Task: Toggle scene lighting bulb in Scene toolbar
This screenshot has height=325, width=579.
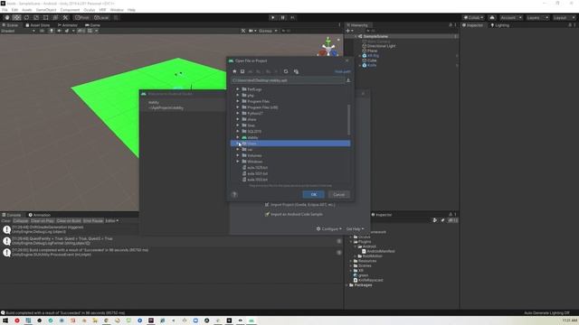Action: [52, 31]
